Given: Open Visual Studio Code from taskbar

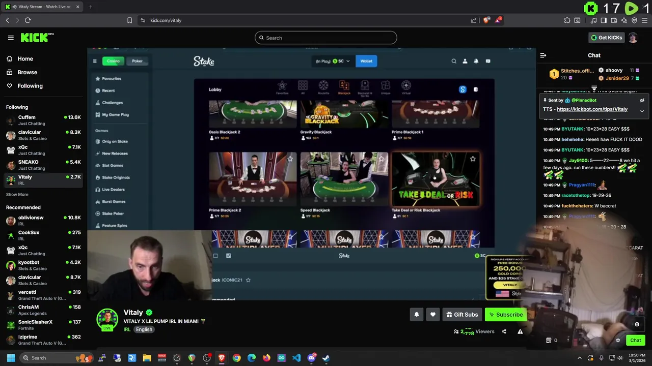Looking at the screenshot, I should 296,358.
